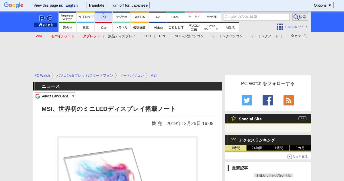Go to the NUC/小型パソコン category
The image size is (344, 181).
coord(189,36)
